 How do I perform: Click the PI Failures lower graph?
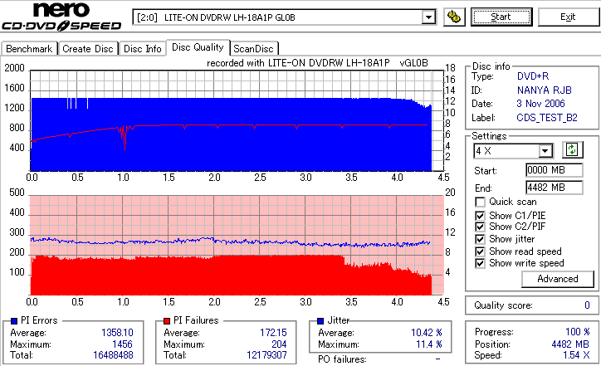click(x=237, y=246)
